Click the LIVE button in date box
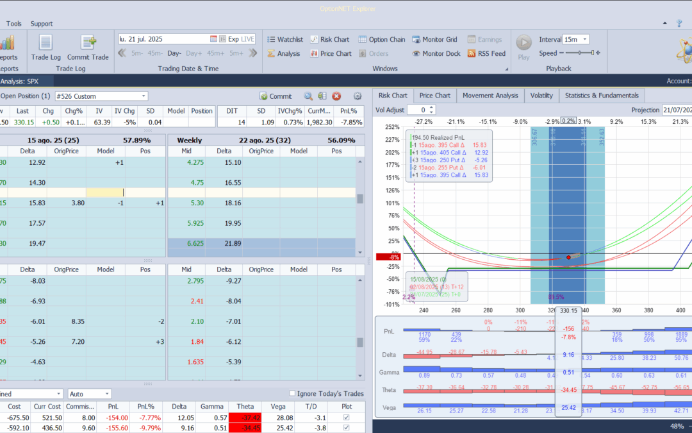The height and width of the screenshot is (433, 692). (247, 39)
